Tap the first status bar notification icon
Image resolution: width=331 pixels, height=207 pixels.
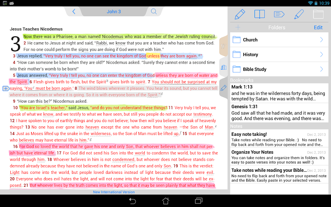5,3
